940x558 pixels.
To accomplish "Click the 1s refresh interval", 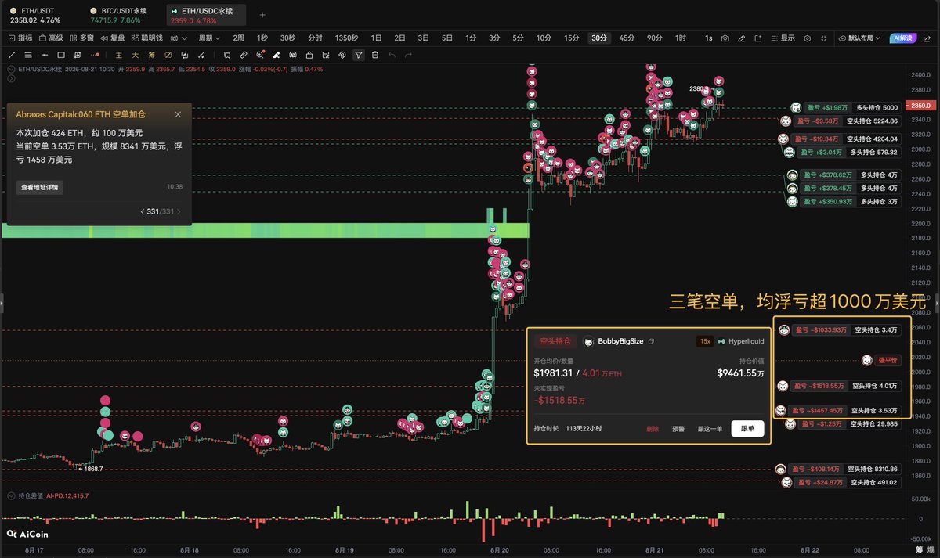I will click(709, 38).
